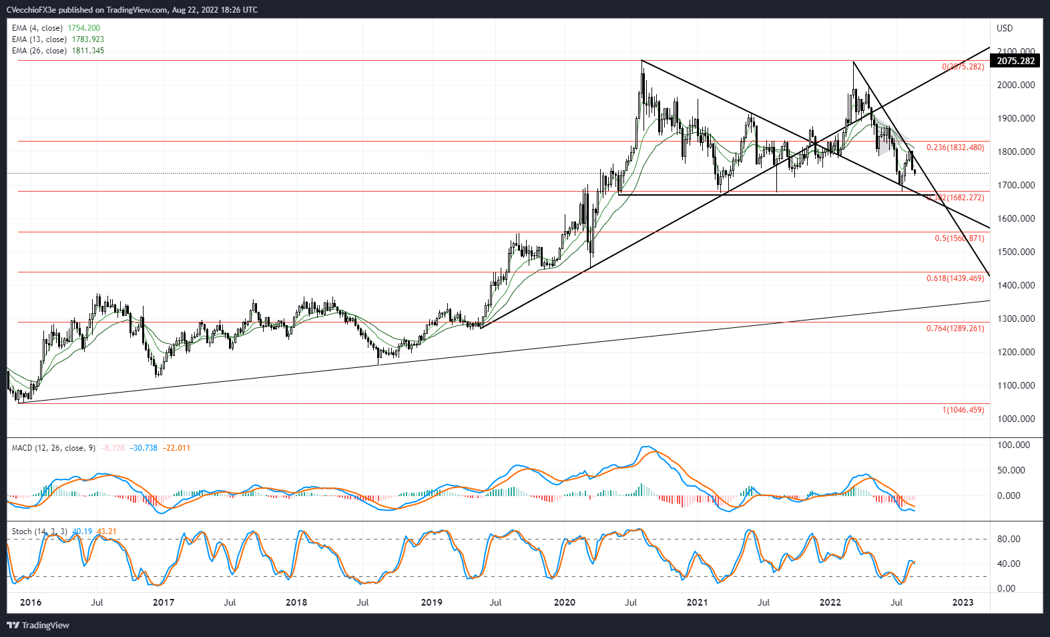Viewport: 1050px width, 637px height.
Task: Click the 0.5 Fibonacci level label
Action: point(959,238)
